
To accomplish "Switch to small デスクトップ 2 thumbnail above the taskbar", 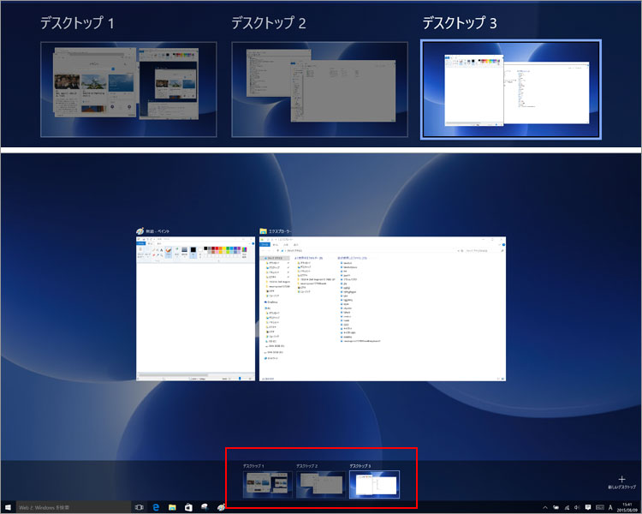I will pos(321,485).
